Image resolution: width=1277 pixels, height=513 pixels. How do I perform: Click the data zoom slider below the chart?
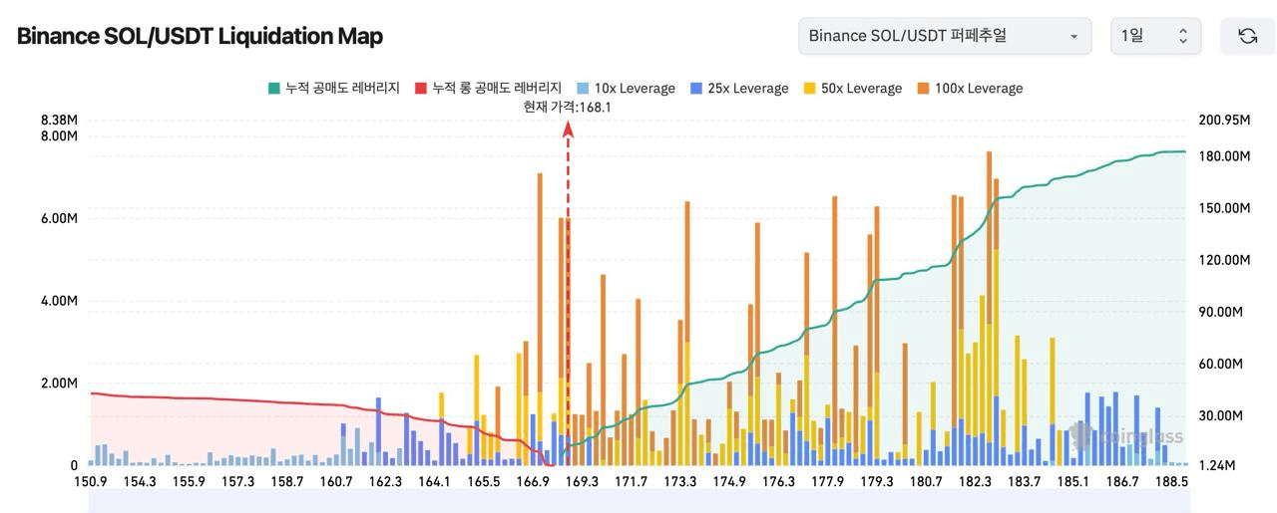pos(638,502)
